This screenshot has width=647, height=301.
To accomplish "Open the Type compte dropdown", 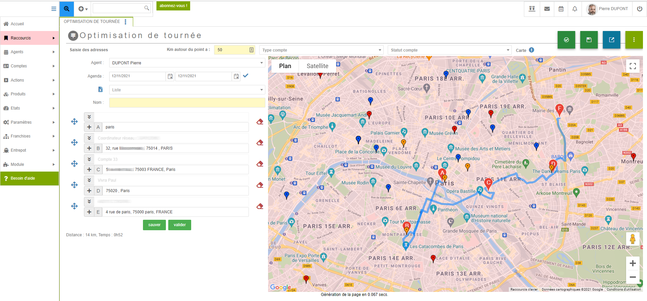I will 322,50.
